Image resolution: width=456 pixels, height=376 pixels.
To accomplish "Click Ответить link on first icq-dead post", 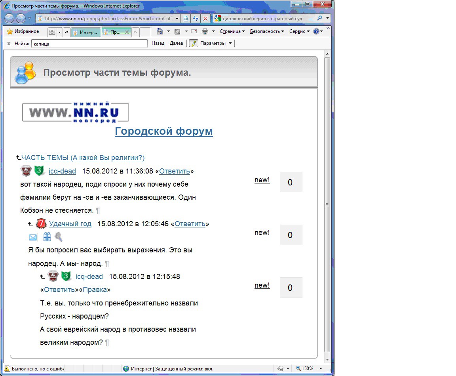I will coord(175,171).
